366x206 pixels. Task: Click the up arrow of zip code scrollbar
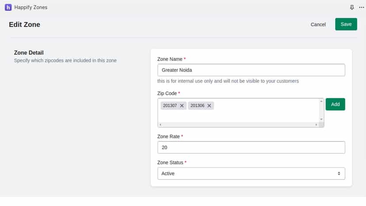pyautogui.click(x=321, y=101)
